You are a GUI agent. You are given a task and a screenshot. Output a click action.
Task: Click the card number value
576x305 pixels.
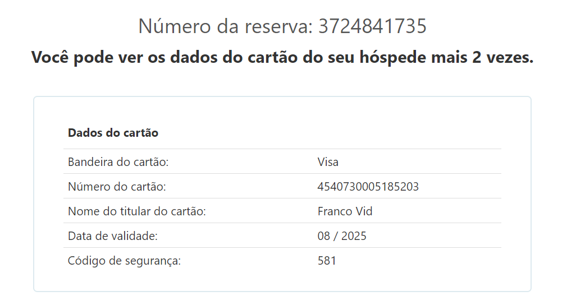coord(368,187)
